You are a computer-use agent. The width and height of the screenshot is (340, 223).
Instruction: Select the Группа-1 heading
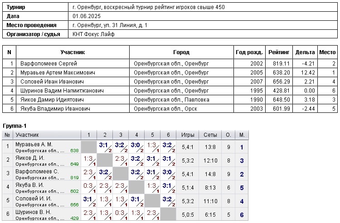(15, 125)
